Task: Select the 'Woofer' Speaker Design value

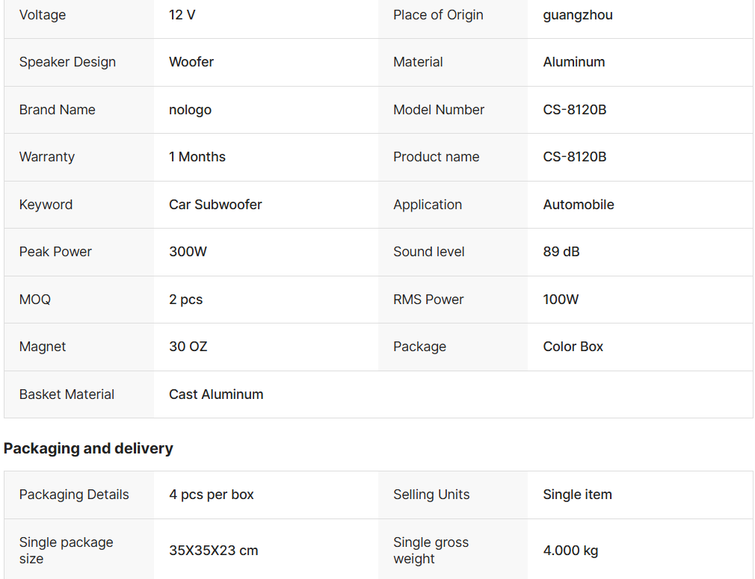Action: (x=191, y=62)
